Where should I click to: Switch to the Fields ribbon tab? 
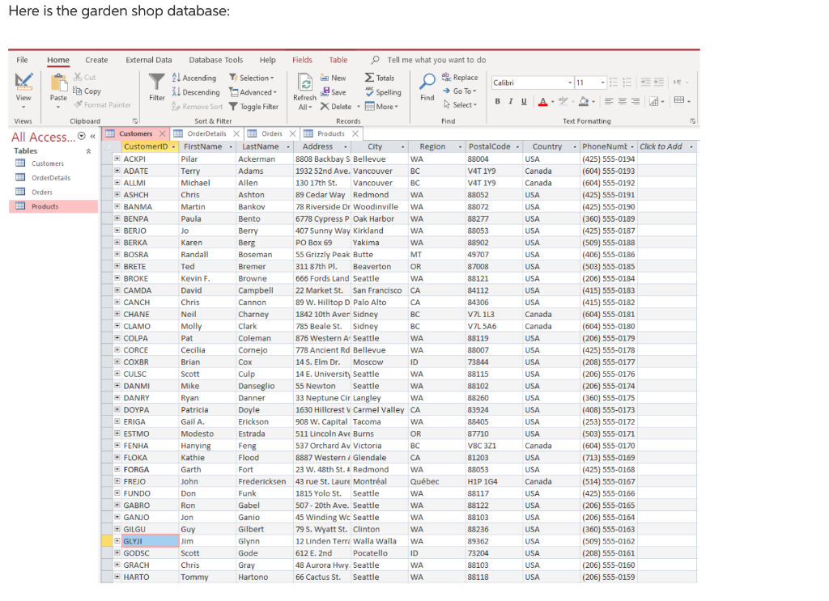click(x=303, y=60)
